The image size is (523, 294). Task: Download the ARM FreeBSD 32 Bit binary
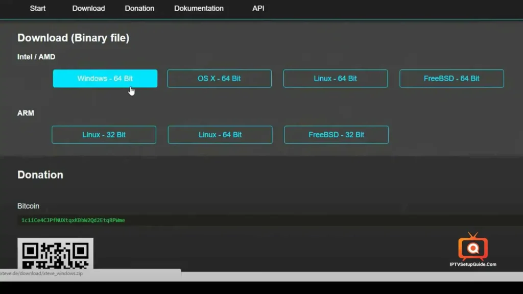336,134
